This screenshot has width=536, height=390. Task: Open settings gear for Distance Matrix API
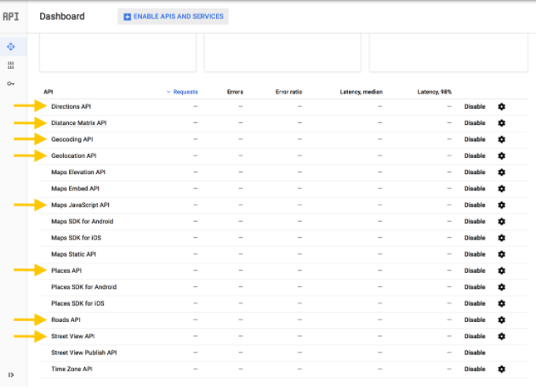[501, 123]
